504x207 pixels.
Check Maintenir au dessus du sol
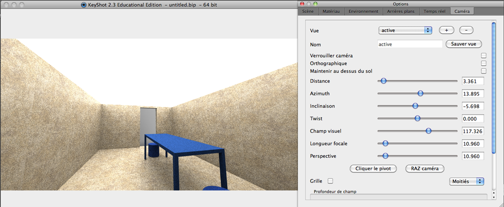coord(483,71)
